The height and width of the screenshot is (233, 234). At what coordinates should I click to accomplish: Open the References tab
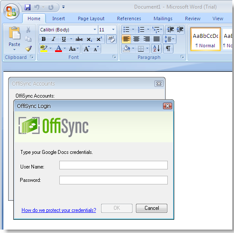[x=129, y=18]
